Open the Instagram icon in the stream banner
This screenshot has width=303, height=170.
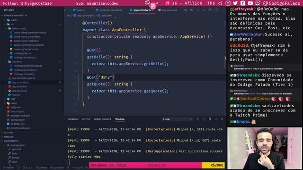click(x=228, y=3)
